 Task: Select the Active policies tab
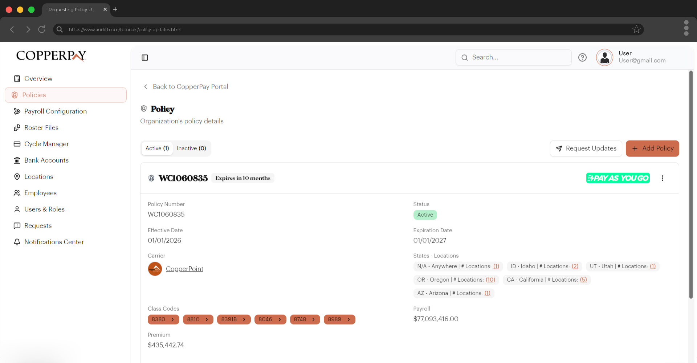(157, 148)
